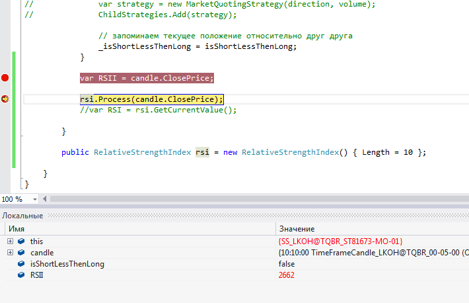Click the variable icon beside RSII
This screenshot has width=469, height=303.
21,275
